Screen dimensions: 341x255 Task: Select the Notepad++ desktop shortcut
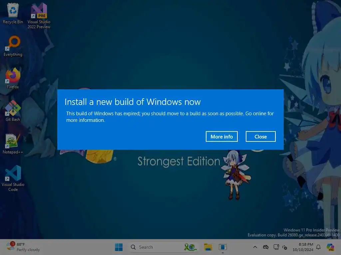pyautogui.click(x=13, y=143)
